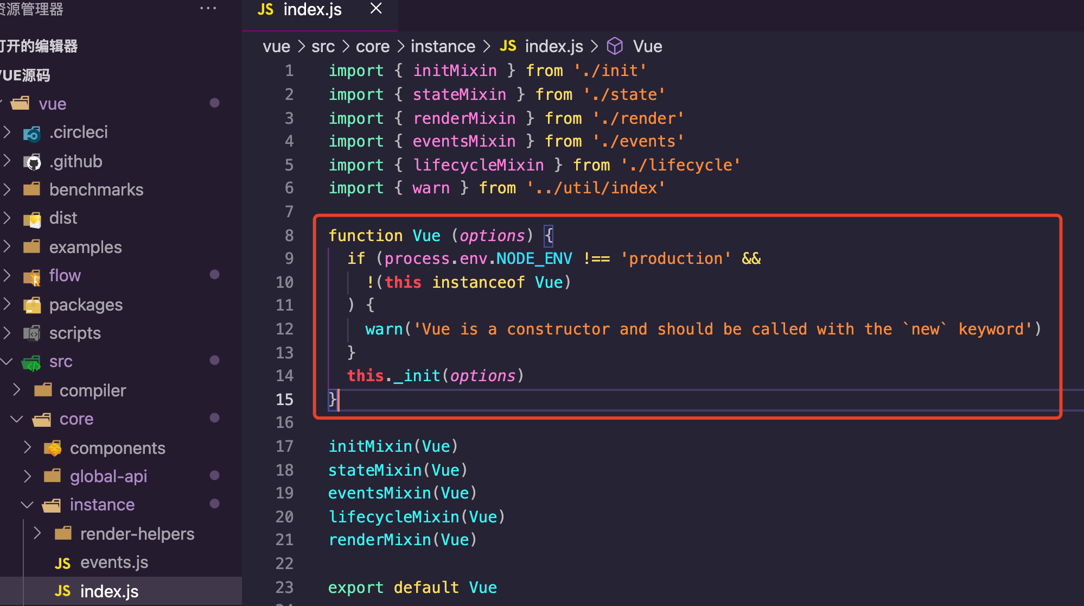Click the core breadcrumb segment

(x=372, y=47)
